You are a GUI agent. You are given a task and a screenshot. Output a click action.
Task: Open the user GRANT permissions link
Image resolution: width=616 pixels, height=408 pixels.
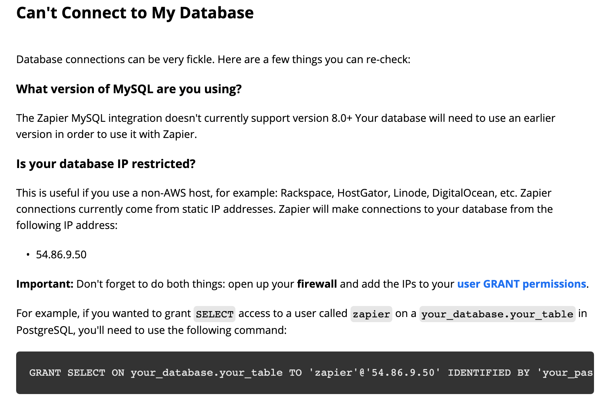coord(521,284)
